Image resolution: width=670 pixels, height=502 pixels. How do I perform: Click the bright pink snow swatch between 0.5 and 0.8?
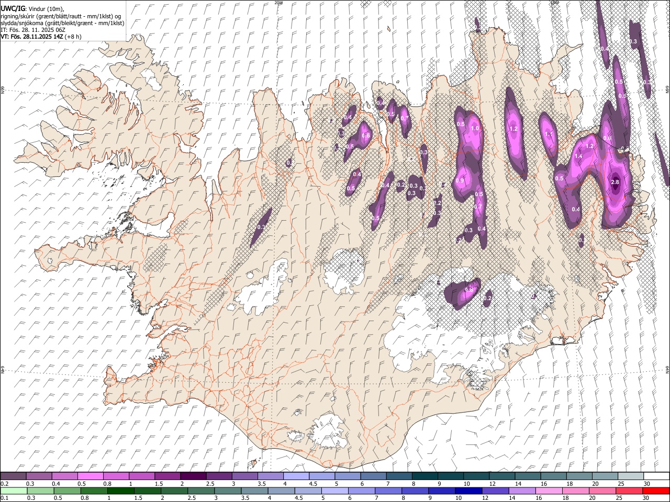91,476
